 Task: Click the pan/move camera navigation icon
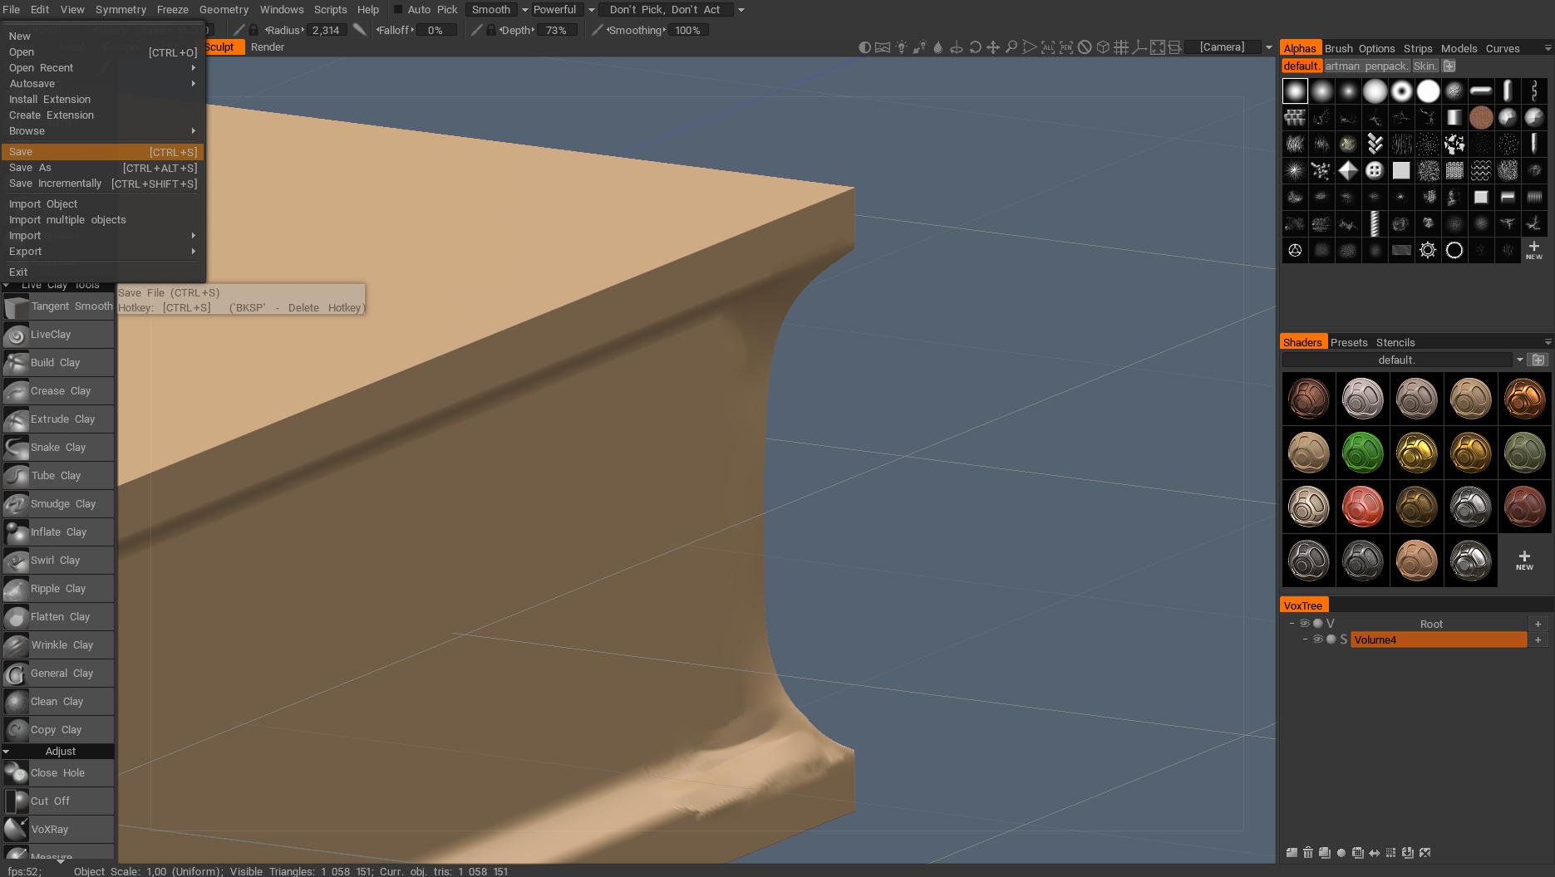tap(993, 47)
